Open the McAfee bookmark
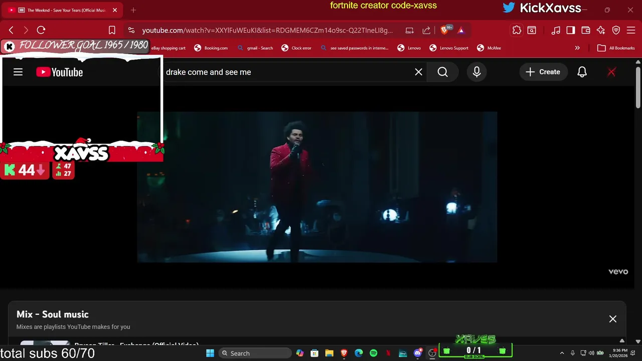The height and width of the screenshot is (361, 642). [x=489, y=48]
